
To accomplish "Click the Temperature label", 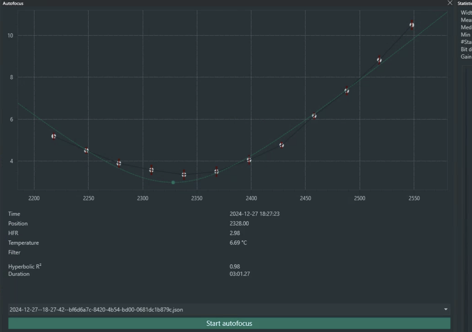I will [23, 243].
